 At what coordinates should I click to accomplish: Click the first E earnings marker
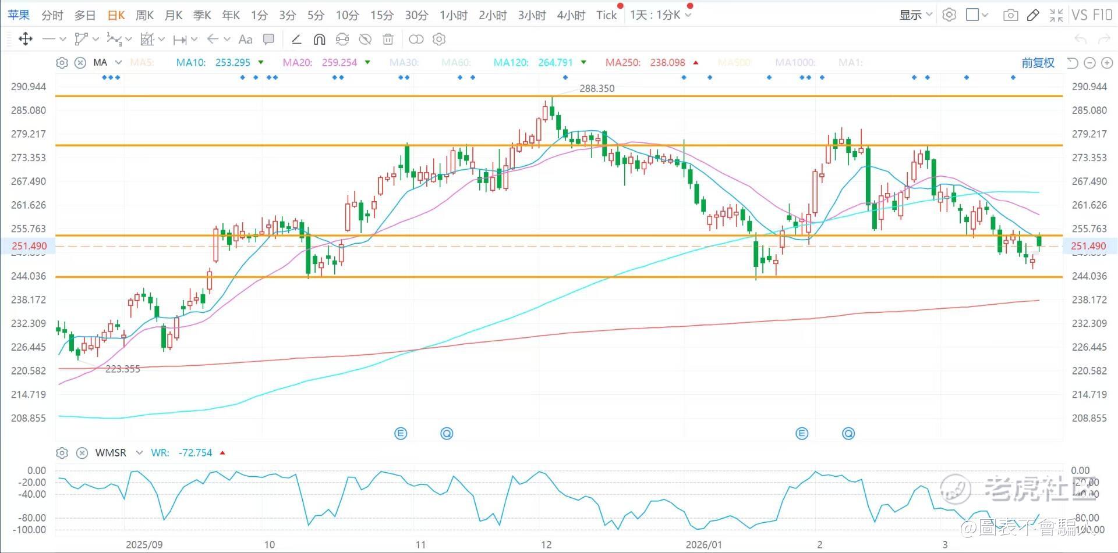(x=401, y=433)
